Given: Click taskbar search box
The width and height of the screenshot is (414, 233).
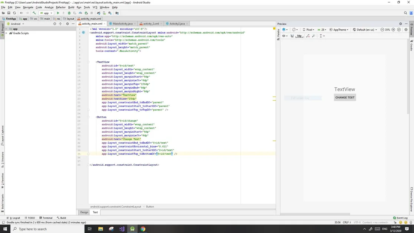Looking at the screenshot, I should [x=47, y=229].
